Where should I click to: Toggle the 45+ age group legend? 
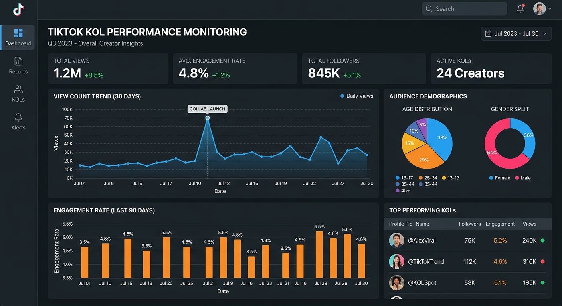coord(402,190)
